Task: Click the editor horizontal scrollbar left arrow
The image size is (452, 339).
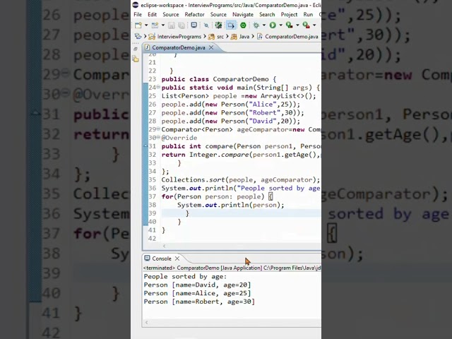Action: click(x=165, y=246)
